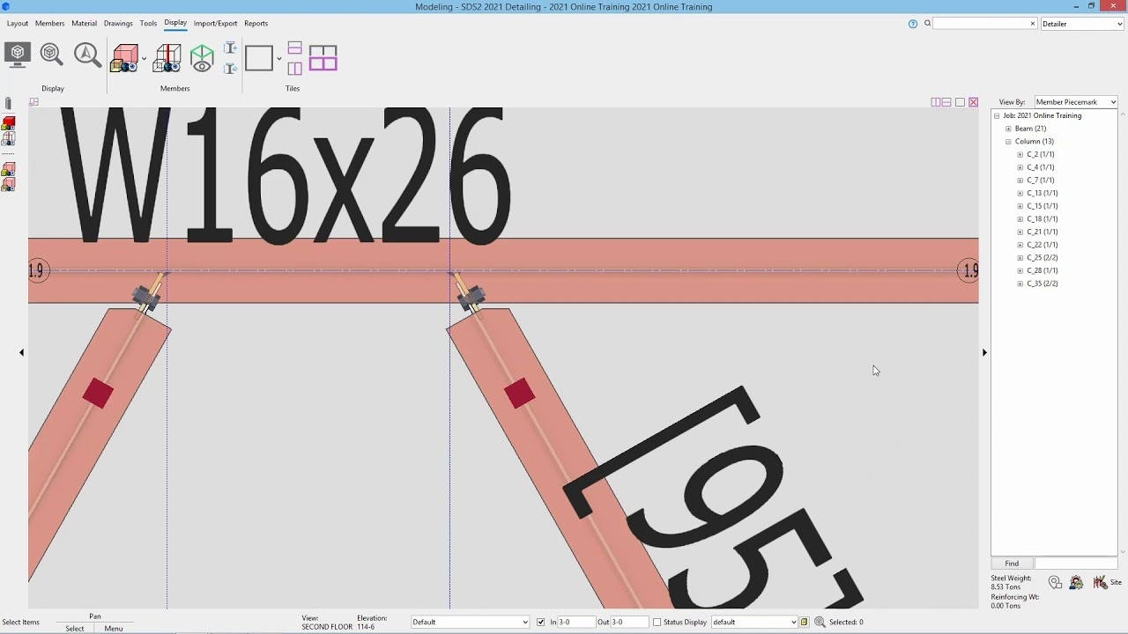Viewport: 1128px width, 634px height.
Task: Click the horizontal split view icon above canvas
Action: (x=946, y=102)
